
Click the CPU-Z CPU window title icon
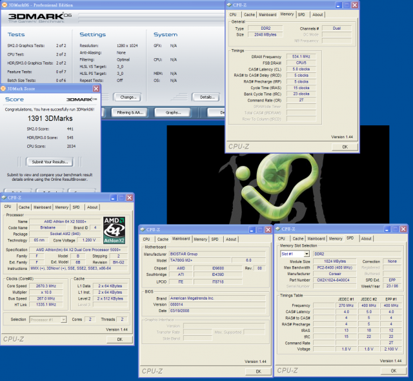click(x=4, y=198)
